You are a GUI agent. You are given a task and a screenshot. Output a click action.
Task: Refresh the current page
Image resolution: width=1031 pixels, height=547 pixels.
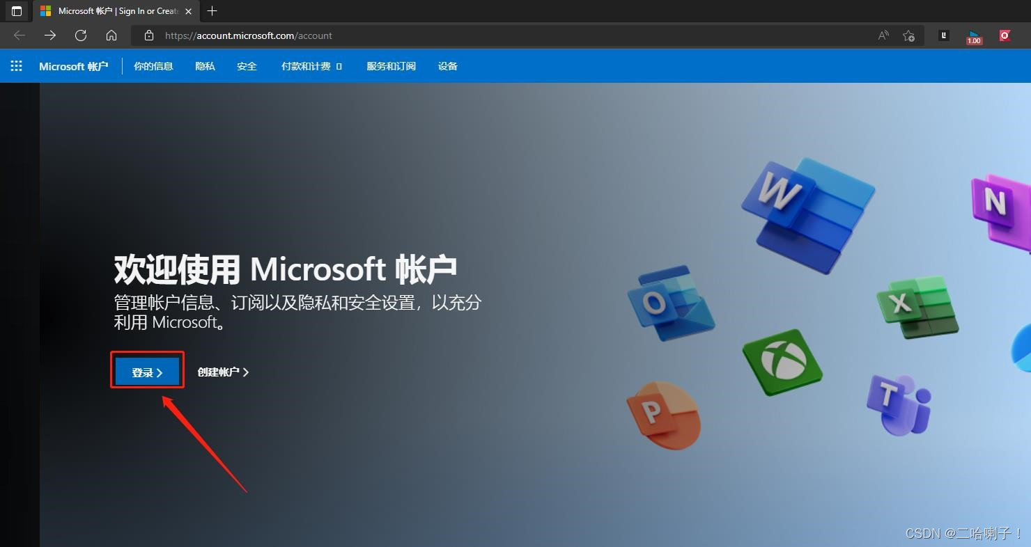pyautogui.click(x=81, y=35)
